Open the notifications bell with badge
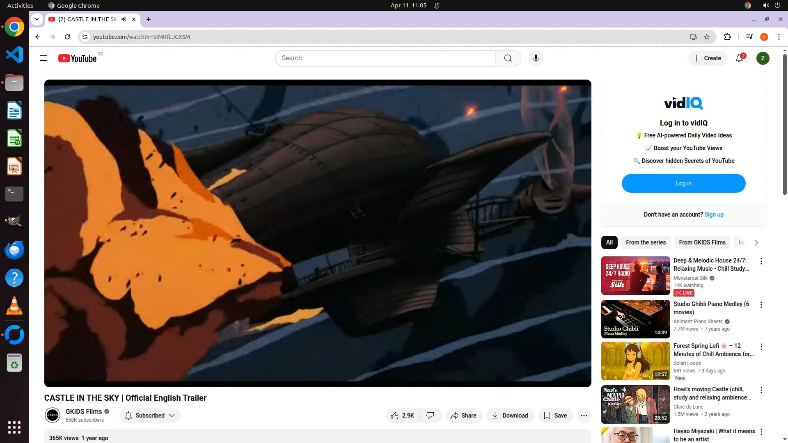The width and height of the screenshot is (788, 443). pos(739,58)
